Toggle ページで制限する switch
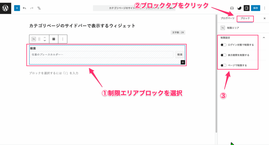This screenshot has height=145, width=269. 223,65
